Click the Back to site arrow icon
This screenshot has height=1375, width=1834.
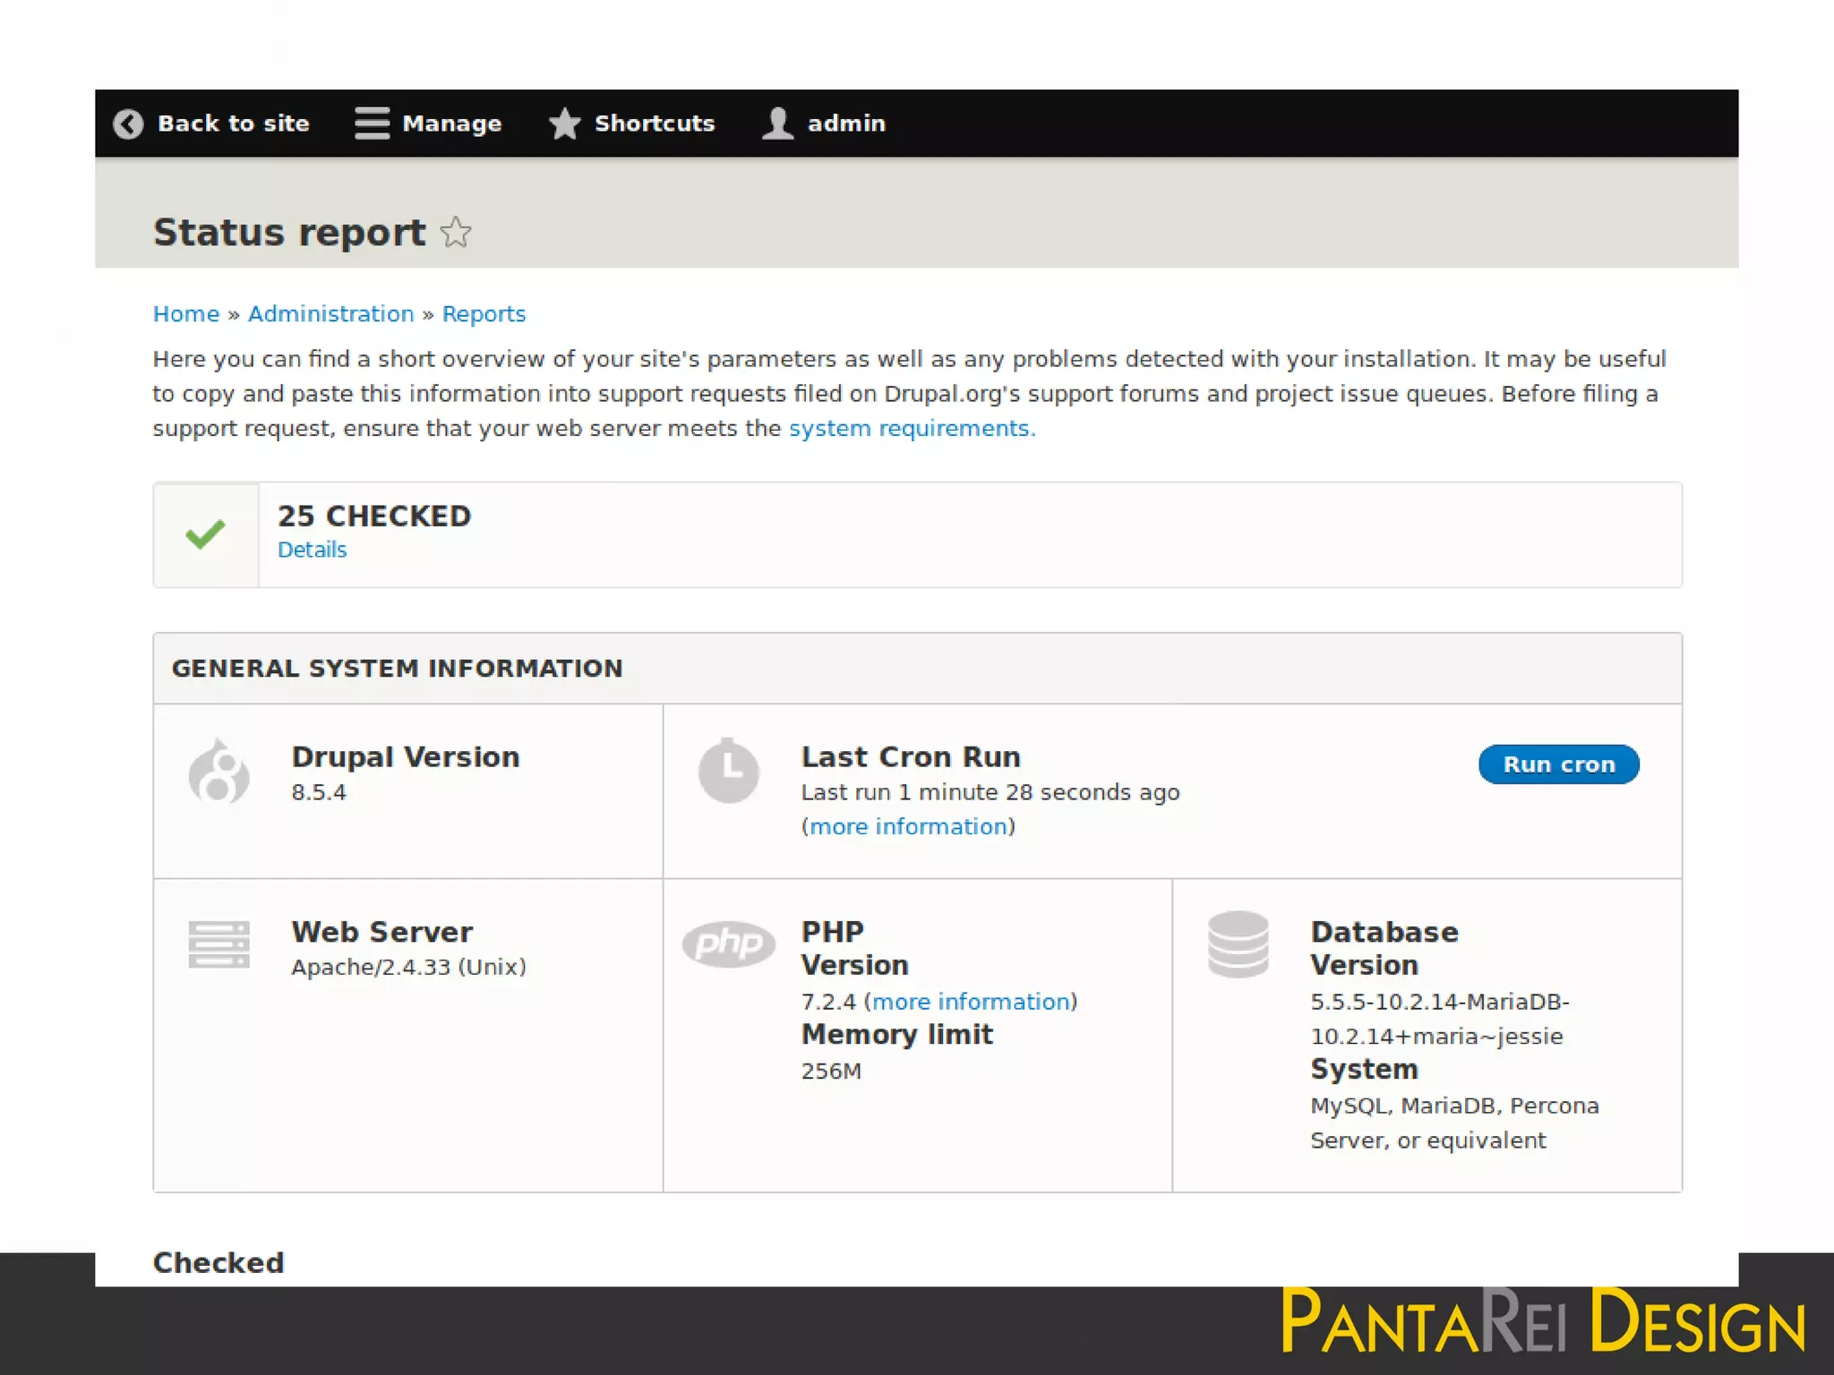128,124
